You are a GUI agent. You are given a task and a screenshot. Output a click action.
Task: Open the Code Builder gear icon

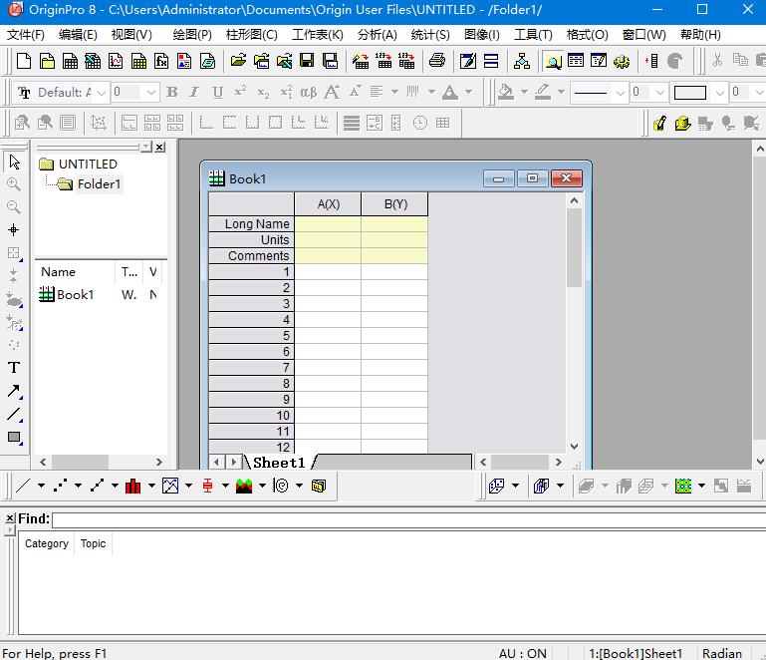pyautogui.click(x=622, y=61)
